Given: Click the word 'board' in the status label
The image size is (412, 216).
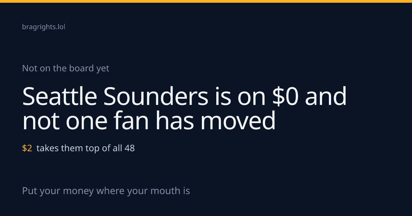Looking at the screenshot, I should click(x=81, y=69).
